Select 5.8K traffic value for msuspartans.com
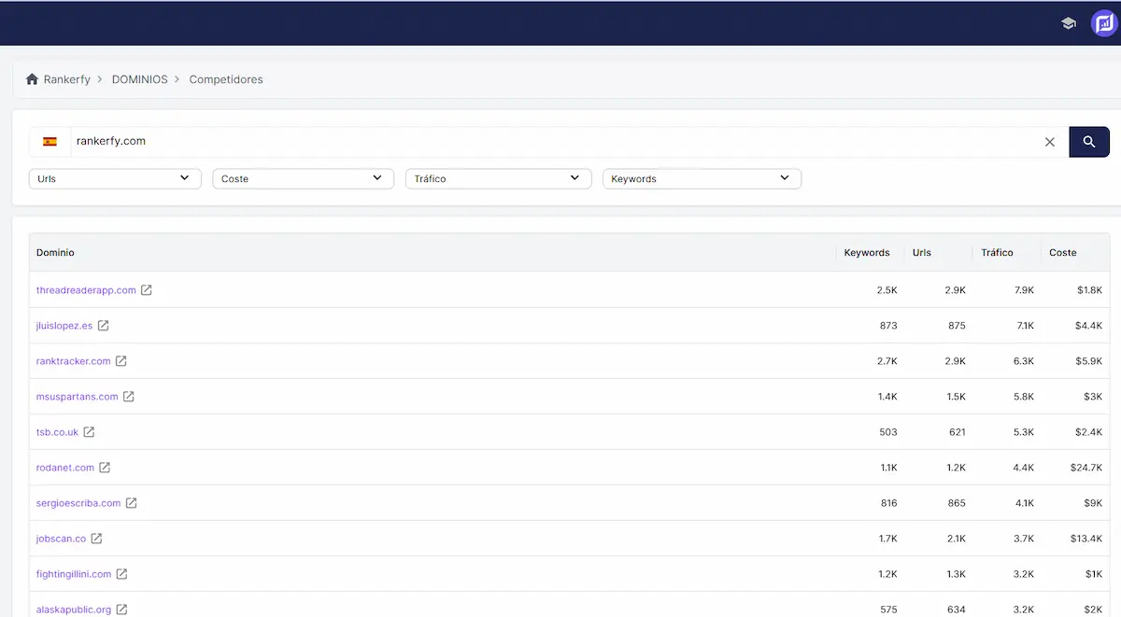Image resolution: width=1121 pixels, height=617 pixels. (x=1024, y=397)
